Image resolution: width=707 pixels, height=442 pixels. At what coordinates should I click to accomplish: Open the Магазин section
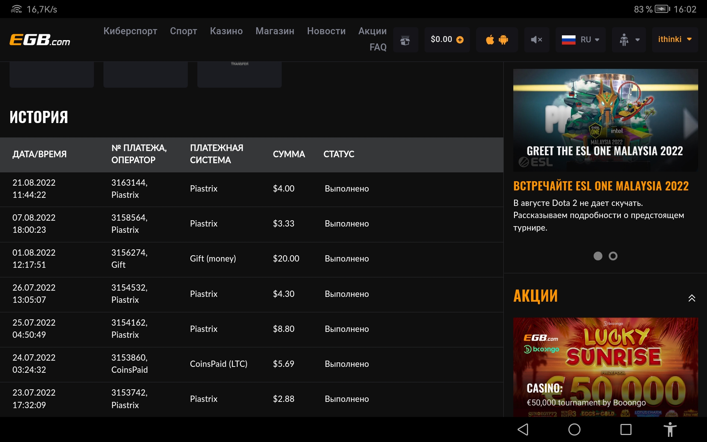(x=275, y=31)
